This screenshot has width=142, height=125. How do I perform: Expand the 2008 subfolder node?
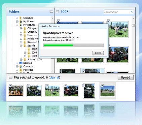pyautogui.click(x=25, y=53)
